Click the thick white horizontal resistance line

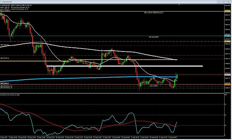click(125, 66)
